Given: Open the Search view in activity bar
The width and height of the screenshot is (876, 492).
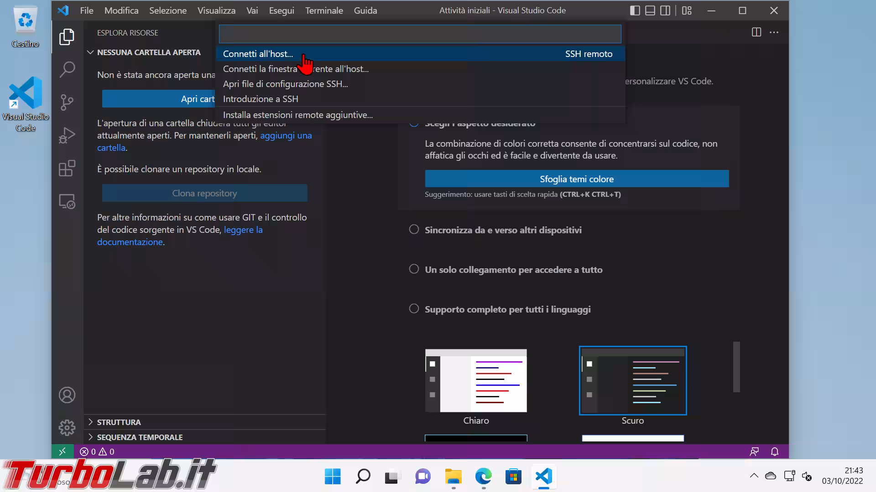Looking at the screenshot, I should coord(67,70).
